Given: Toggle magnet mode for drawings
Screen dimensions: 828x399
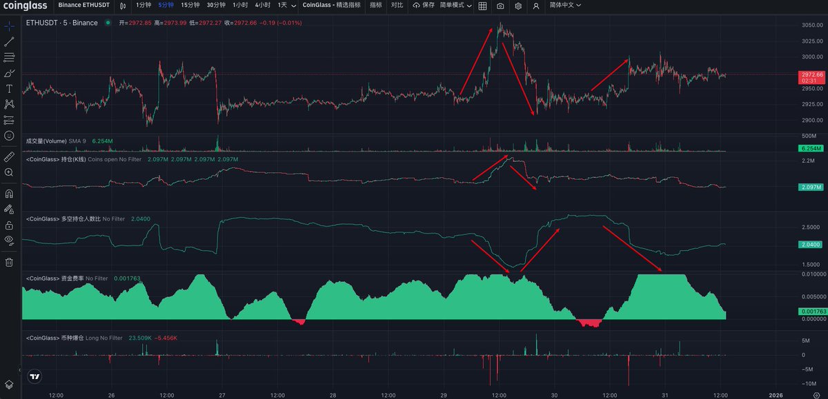Looking at the screenshot, I should pos(9,194).
